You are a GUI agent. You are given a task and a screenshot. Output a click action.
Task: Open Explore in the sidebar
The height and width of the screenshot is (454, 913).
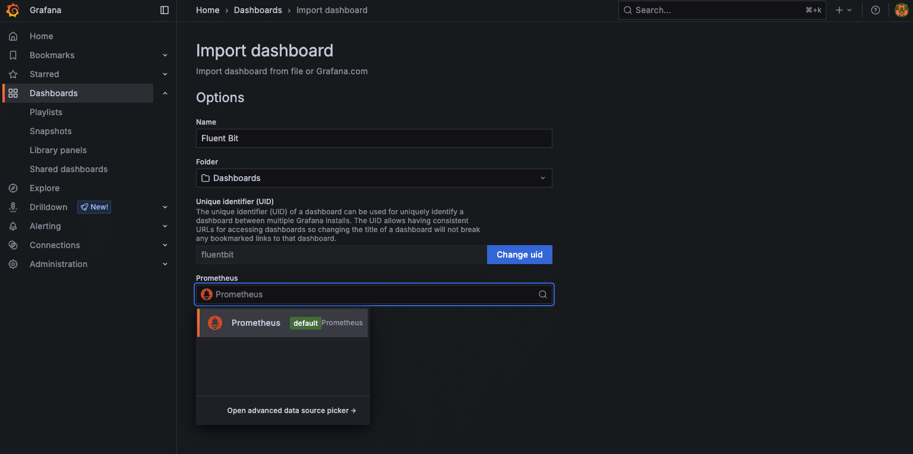(x=45, y=188)
